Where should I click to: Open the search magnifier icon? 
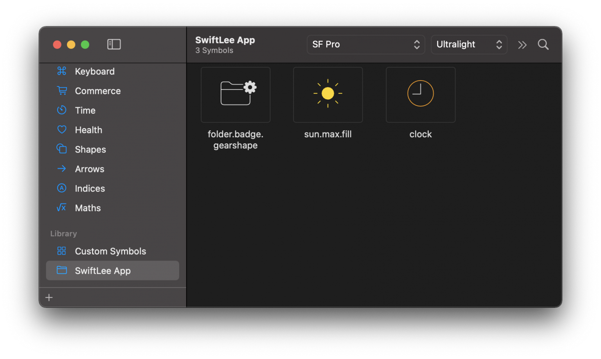(x=543, y=44)
